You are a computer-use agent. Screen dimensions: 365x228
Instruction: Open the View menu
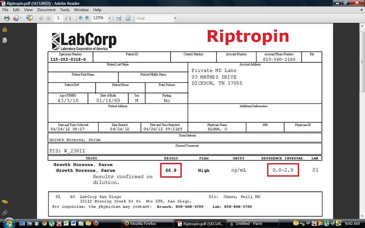[28, 10]
